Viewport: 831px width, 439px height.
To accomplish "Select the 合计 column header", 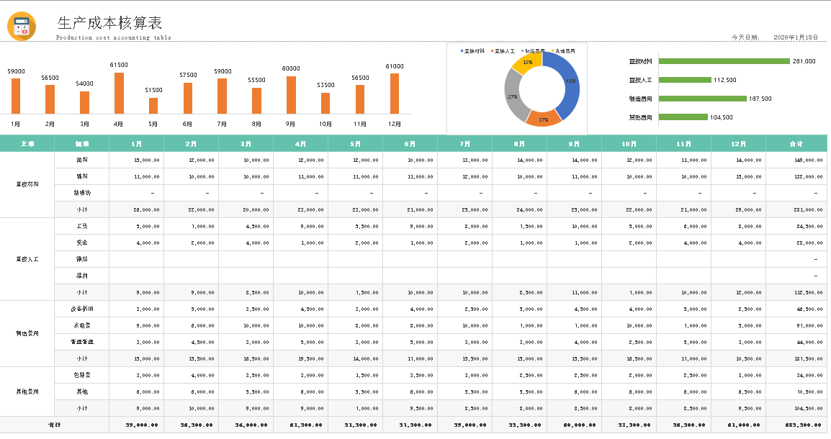I will coord(795,143).
